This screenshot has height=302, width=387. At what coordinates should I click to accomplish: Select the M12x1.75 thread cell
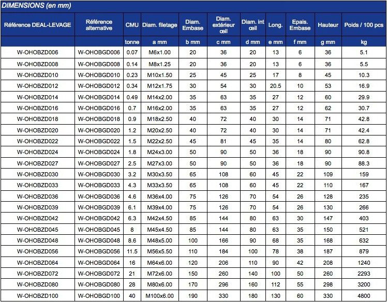[x=160, y=86]
